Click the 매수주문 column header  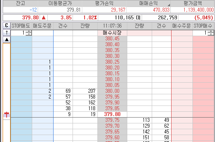[x=182, y=26]
